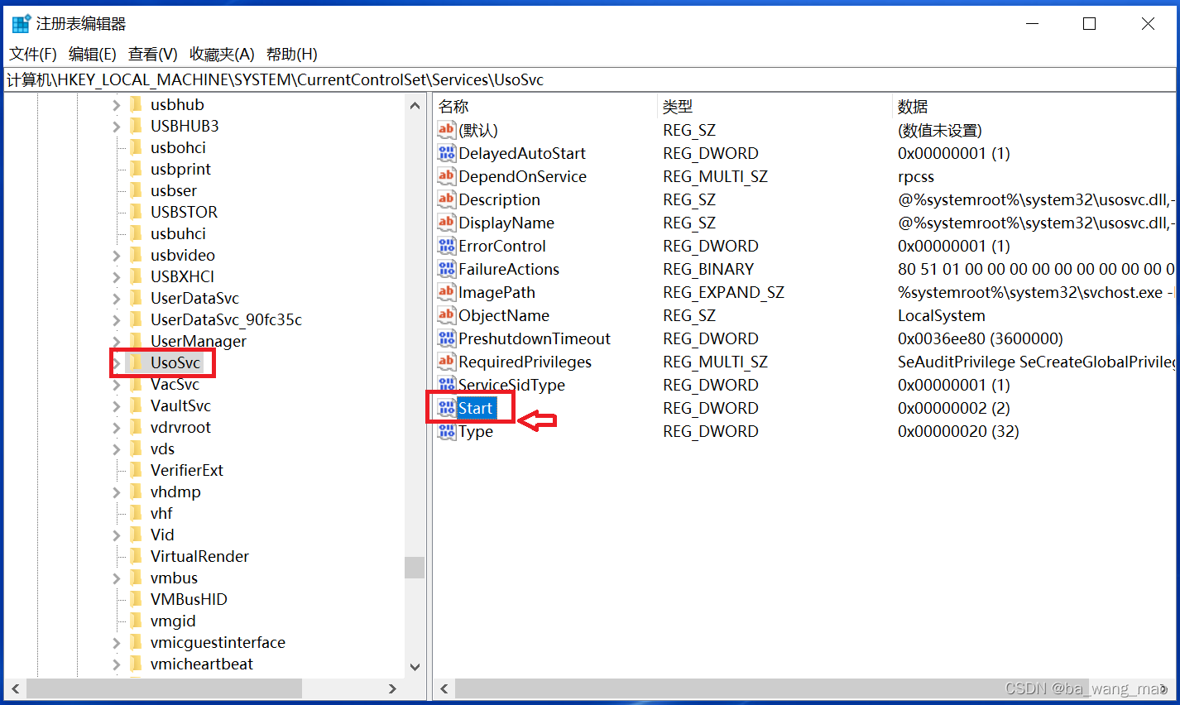The height and width of the screenshot is (705, 1180).
Task: Click the string icon beside ObjectName
Action: point(447,314)
